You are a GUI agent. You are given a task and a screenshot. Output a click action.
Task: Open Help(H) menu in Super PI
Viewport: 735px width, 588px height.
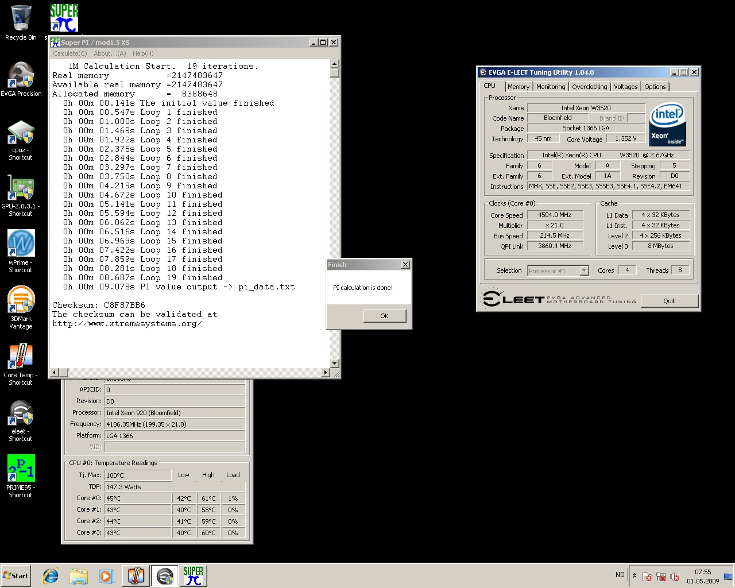(x=143, y=53)
